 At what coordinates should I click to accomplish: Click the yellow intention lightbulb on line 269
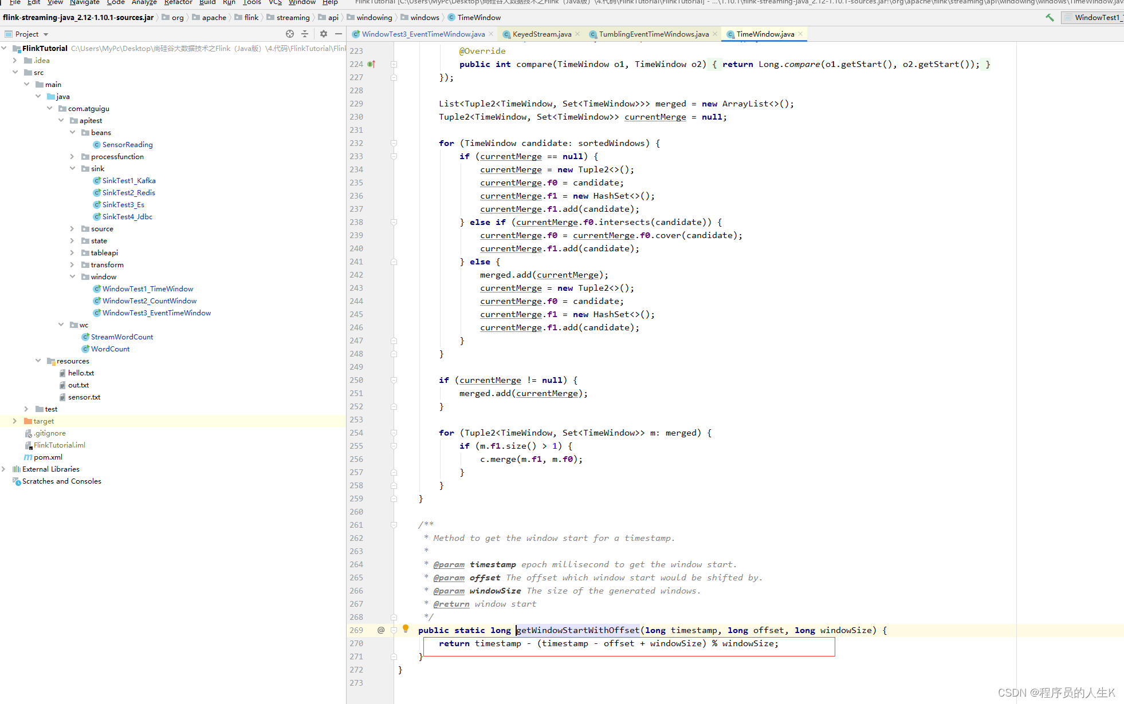point(406,628)
